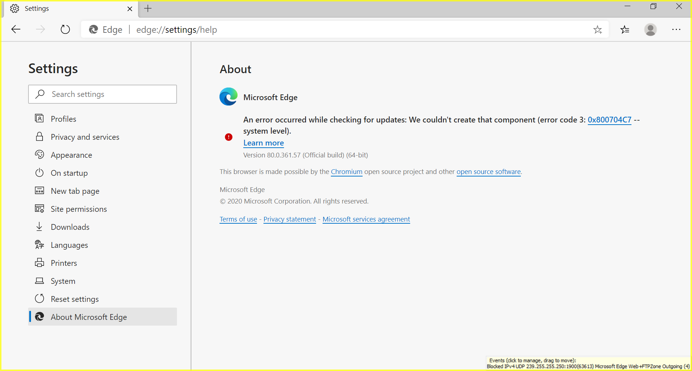Restore down the Edge window
The image size is (692, 371).
point(653,6)
